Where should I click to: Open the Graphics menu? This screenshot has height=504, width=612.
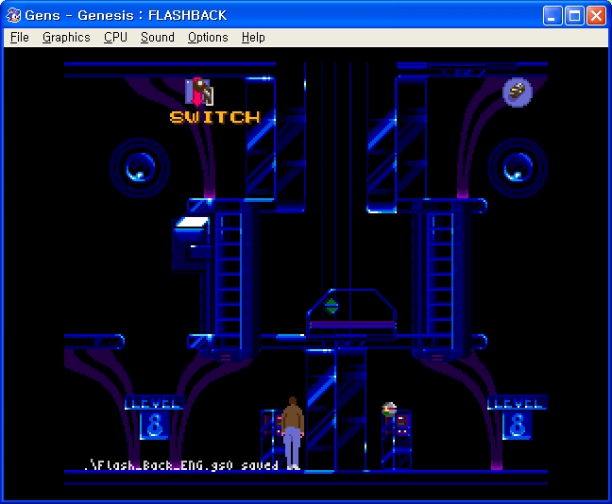coord(66,38)
